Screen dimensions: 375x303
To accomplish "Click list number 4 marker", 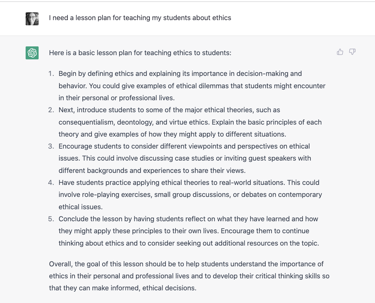I will click(x=51, y=183).
